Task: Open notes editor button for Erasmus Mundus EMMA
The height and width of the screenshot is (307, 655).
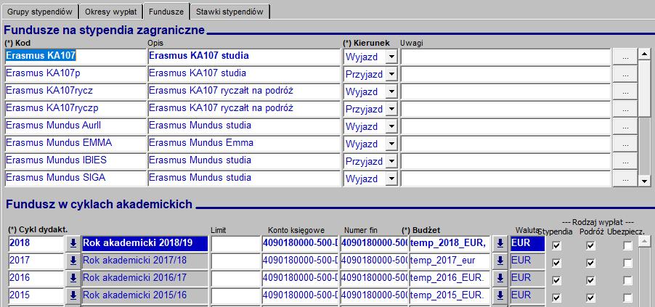Action: (625, 144)
